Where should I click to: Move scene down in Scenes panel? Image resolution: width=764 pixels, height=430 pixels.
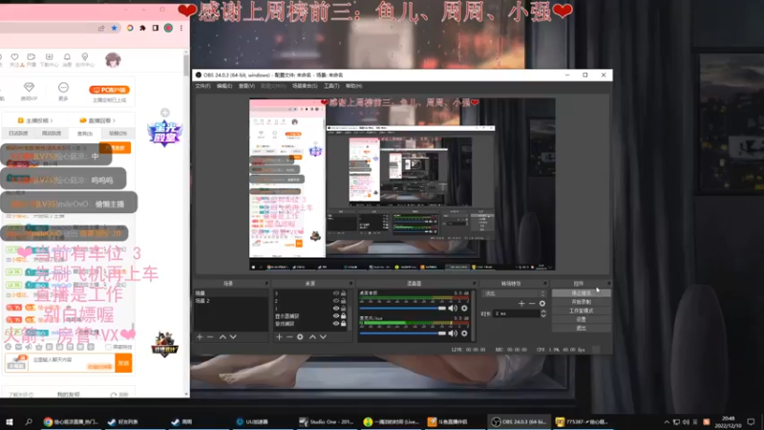pyautogui.click(x=233, y=337)
